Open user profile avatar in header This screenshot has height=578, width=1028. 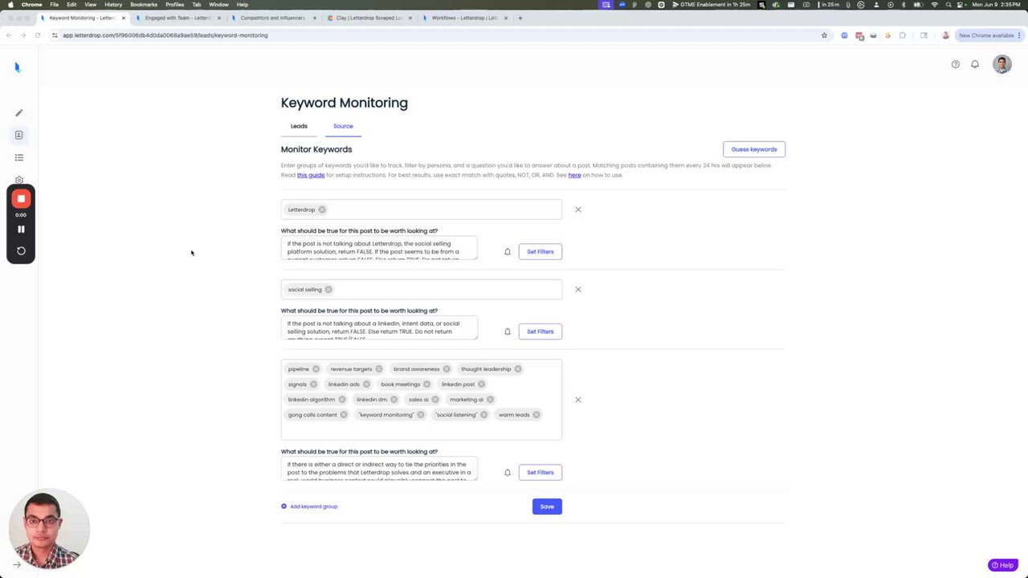(1001, 64)
